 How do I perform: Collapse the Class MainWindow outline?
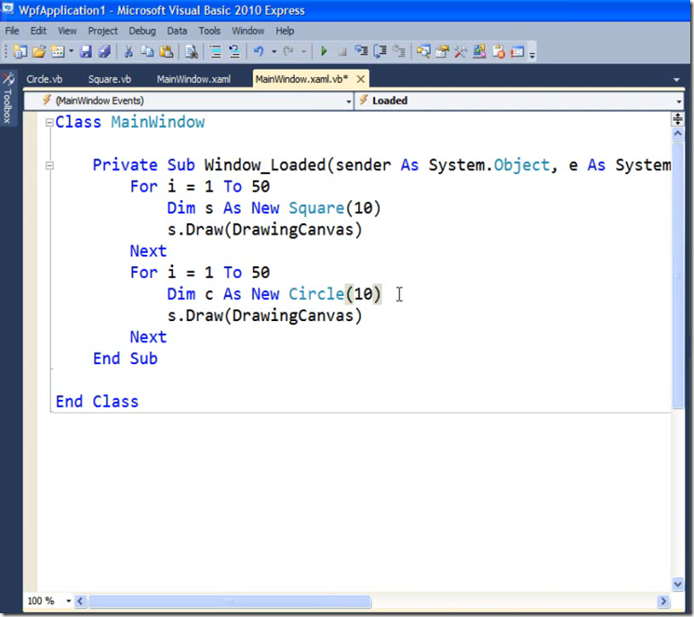click(x=49, y=123)
